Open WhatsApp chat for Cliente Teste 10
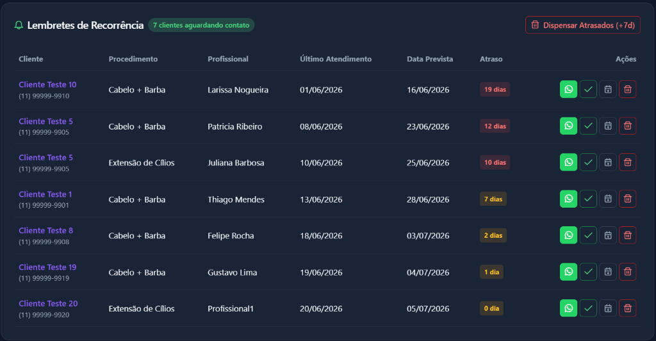 pyautogui.click(x=568, y=89)
